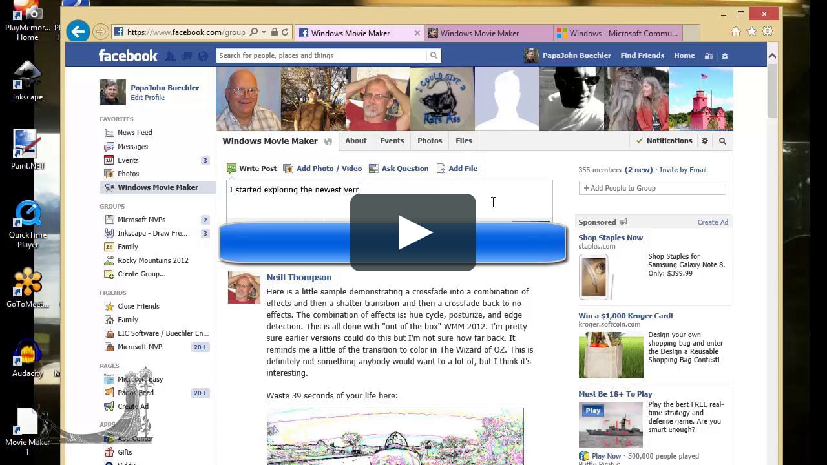Open Neill Thompson's profile name link
Viewport: 827px width, 465px height.
[298, 277]
